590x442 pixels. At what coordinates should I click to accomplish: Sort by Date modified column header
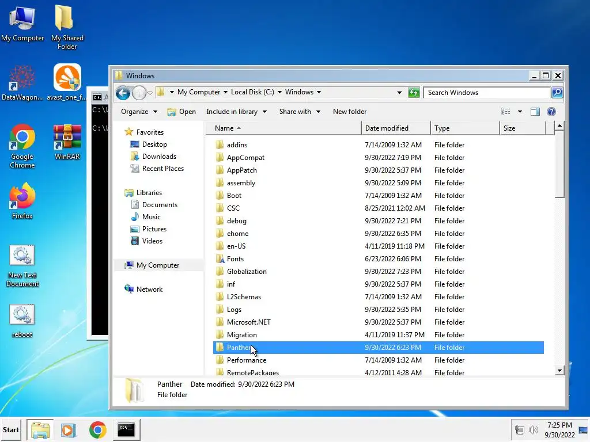click(x=396, y=128)
